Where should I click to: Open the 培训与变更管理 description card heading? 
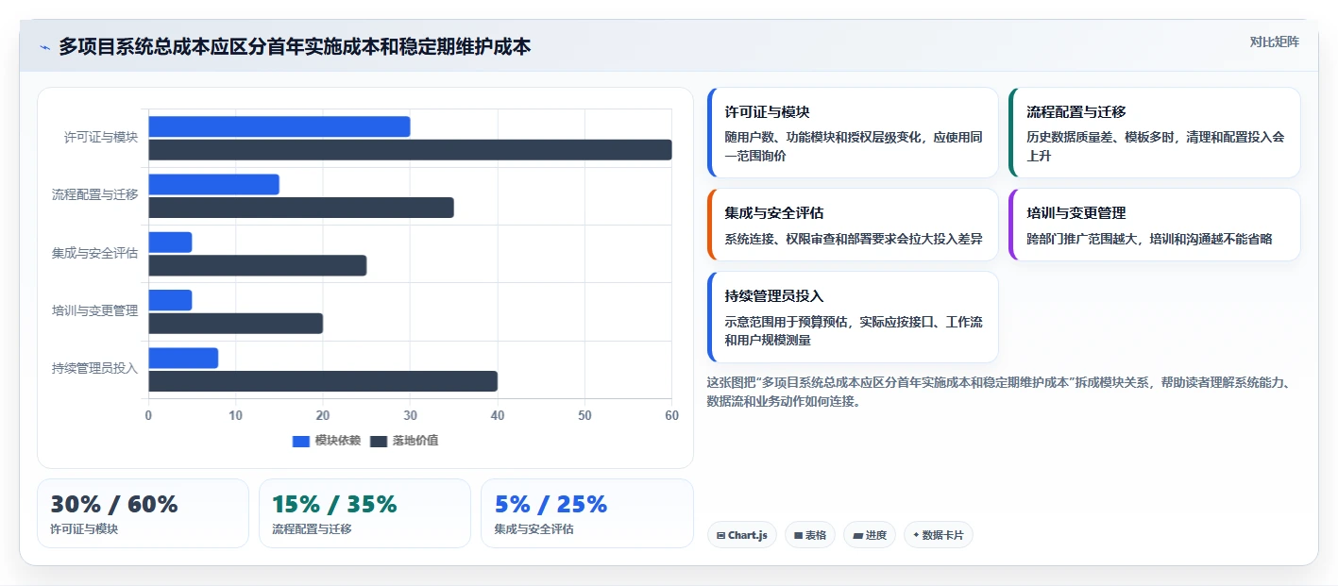point(1076,213)
